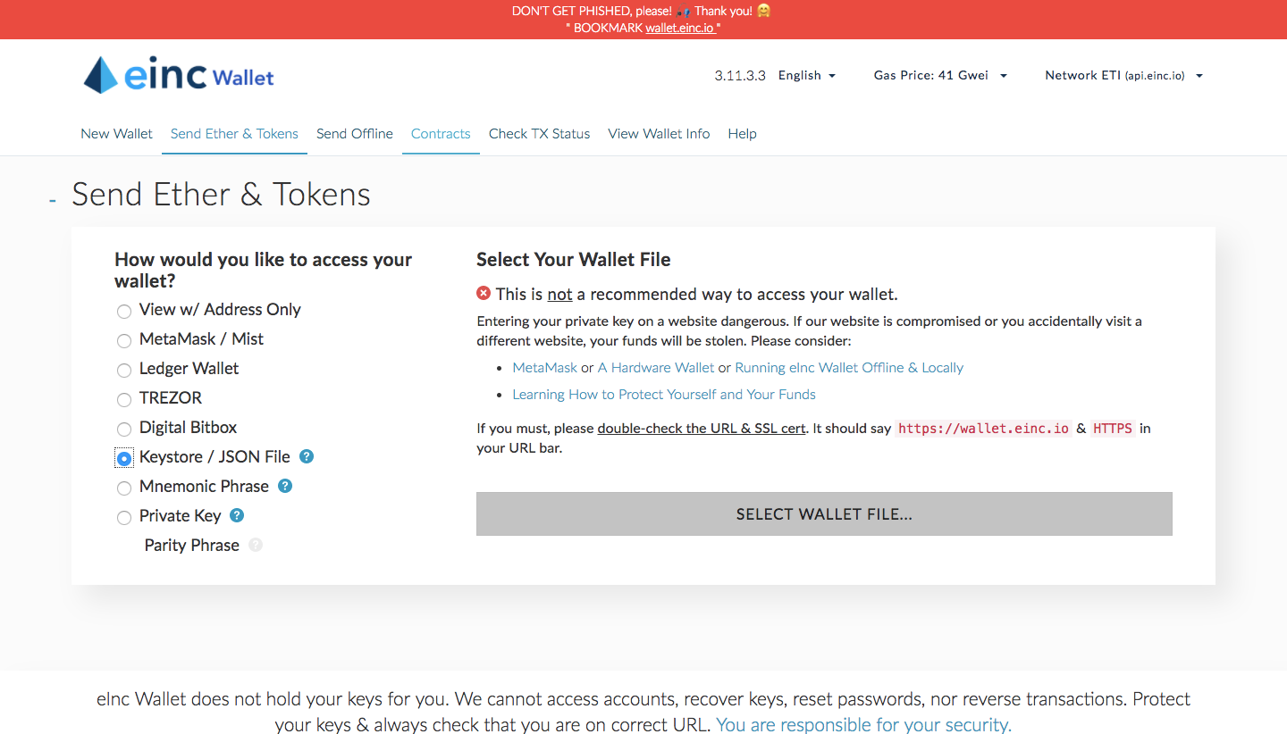Switch to View Wallet Info tab
The height and width of the screenshot is (734, 1287).
pyautogui.click(x=659, y=134)
